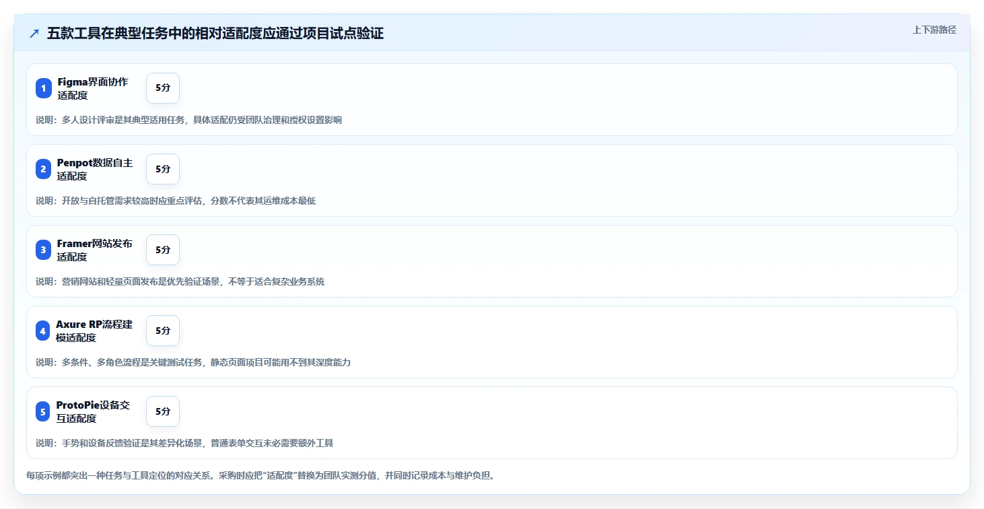The image size is (984, 509).
Task: Click the heading 五款工具在典型任务中的相对适配度应通过项目试点验证
Action: coord(215,34)
